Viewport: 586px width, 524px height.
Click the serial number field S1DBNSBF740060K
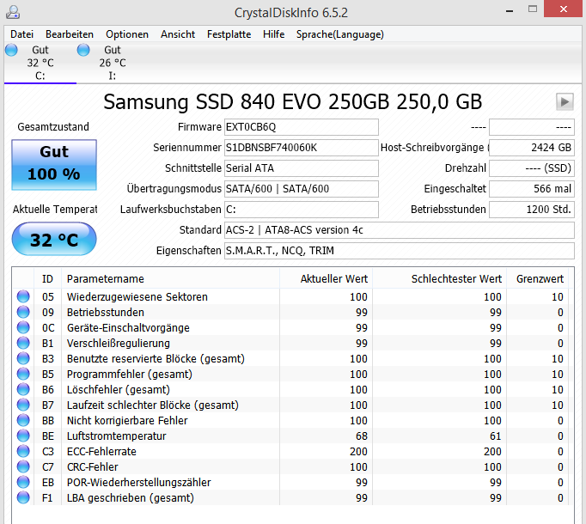302,148
